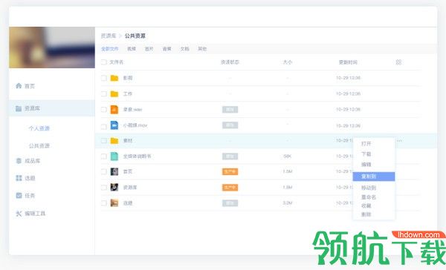
Task: Sort by the 资源状态 column header
Action: tap(230, 62)
